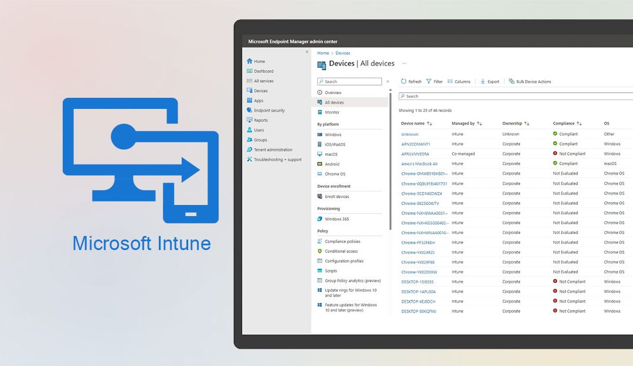This screenshot has width=633, height=366.
Task: Open iOS/iPadOS platform devices
Action: [x=331, y=145]
